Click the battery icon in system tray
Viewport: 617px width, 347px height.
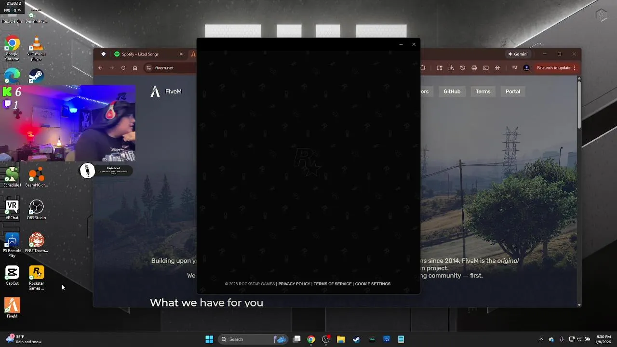(x=588, y=339)
